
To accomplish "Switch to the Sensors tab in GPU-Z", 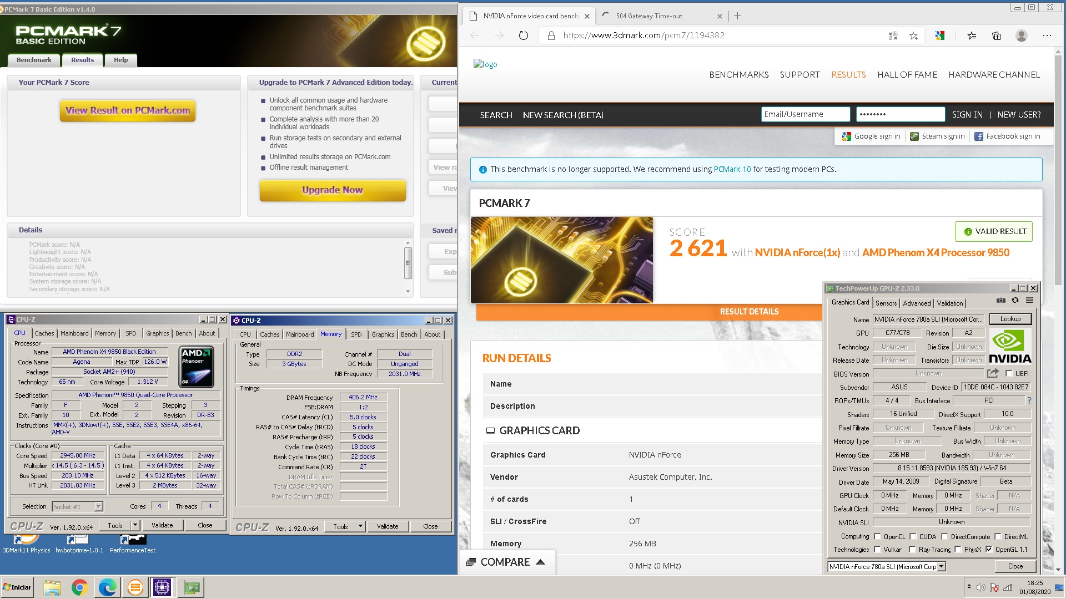I will tap(886, 303).
